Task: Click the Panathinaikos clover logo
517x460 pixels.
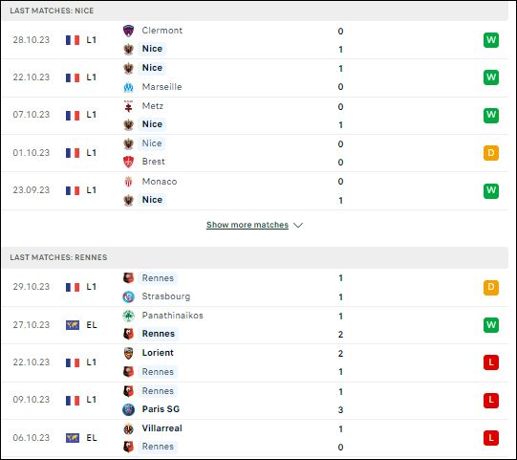Action: click(128, 316)
